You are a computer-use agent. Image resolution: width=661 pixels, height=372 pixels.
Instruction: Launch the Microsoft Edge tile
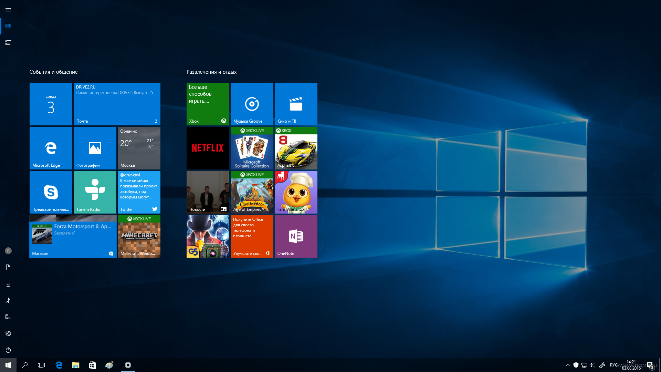point(51,148)
